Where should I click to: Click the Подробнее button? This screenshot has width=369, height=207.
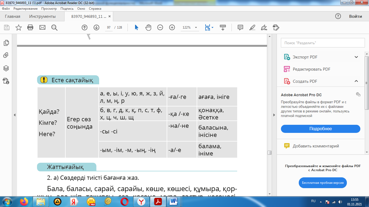coord(320,129)
